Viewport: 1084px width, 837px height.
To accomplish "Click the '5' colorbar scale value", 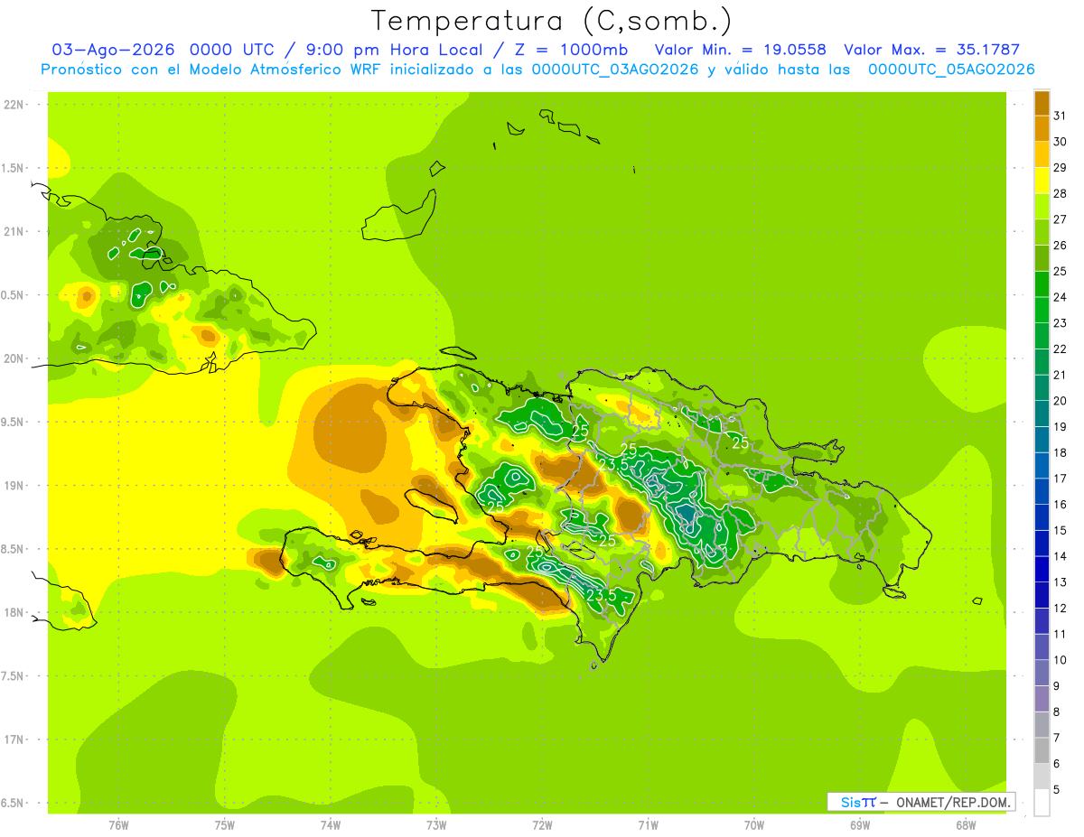I will click(1057, 789).
